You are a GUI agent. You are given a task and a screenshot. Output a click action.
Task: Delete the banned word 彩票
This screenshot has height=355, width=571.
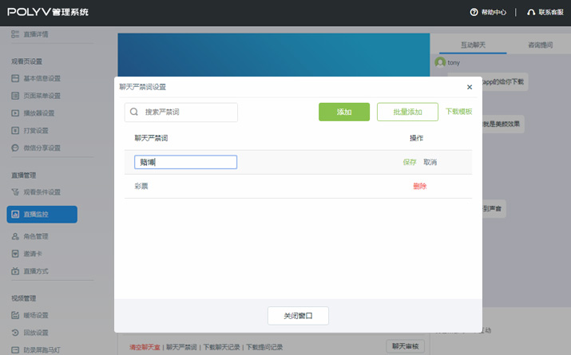[x=419, y=186]
